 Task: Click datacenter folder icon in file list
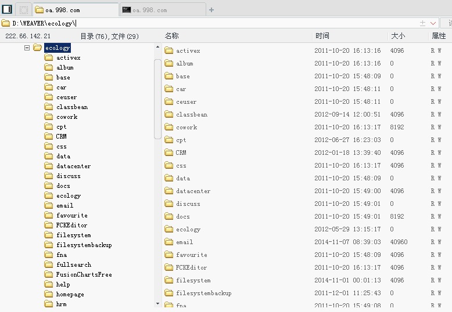168,191
